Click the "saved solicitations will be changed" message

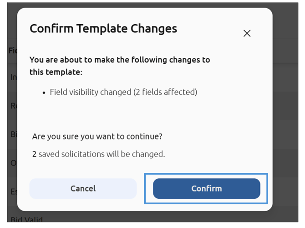[x=101, y=154]
